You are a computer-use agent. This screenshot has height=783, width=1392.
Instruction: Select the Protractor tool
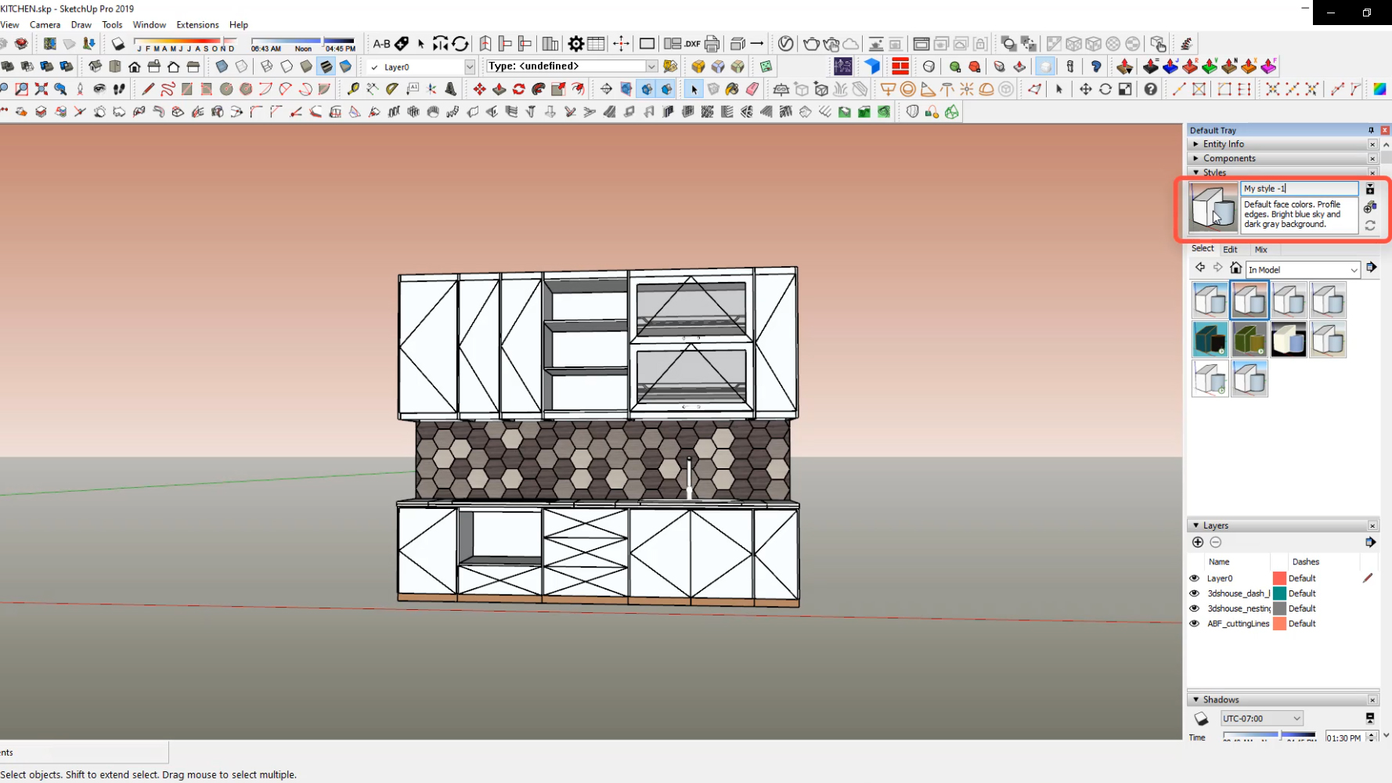pos(392,89)
